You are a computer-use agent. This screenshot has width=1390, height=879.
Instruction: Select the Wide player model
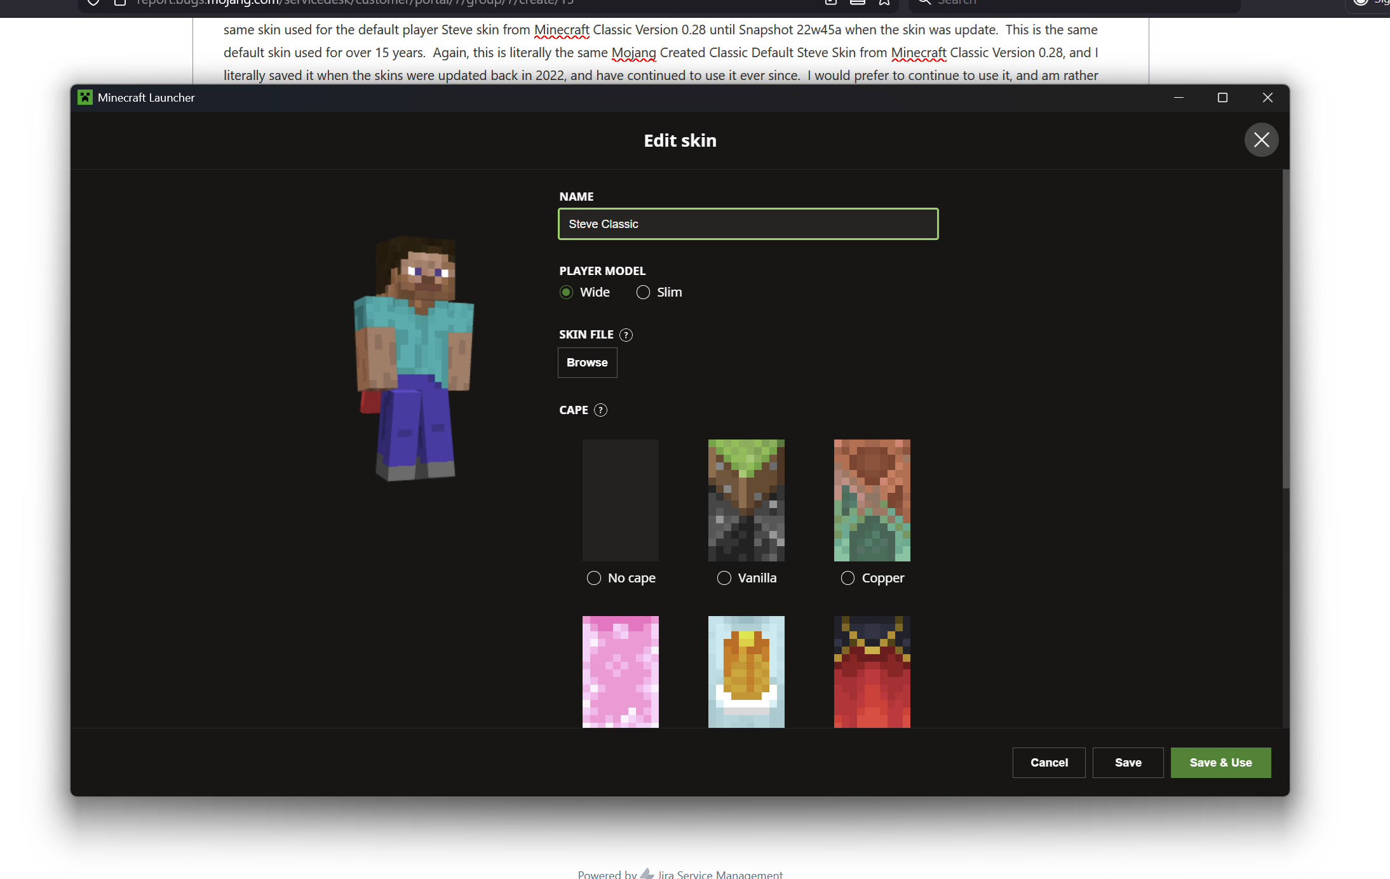(566, 292)
